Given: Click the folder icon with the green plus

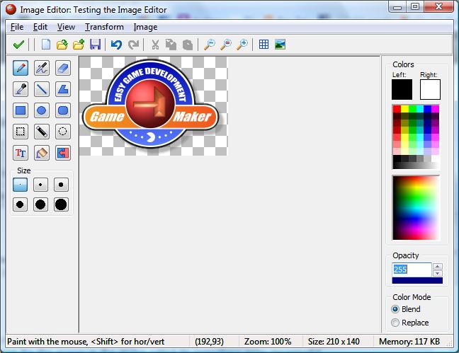Looking at the screenshot, I should [x=79, y=45].
